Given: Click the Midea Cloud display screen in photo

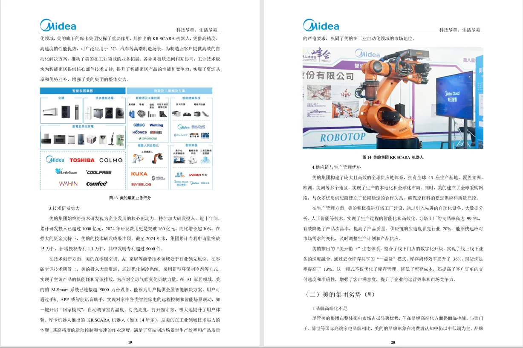Looking at the screenshot, I should [454, 96].
